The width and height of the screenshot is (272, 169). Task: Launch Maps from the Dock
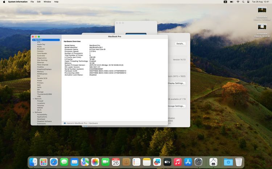85,162
